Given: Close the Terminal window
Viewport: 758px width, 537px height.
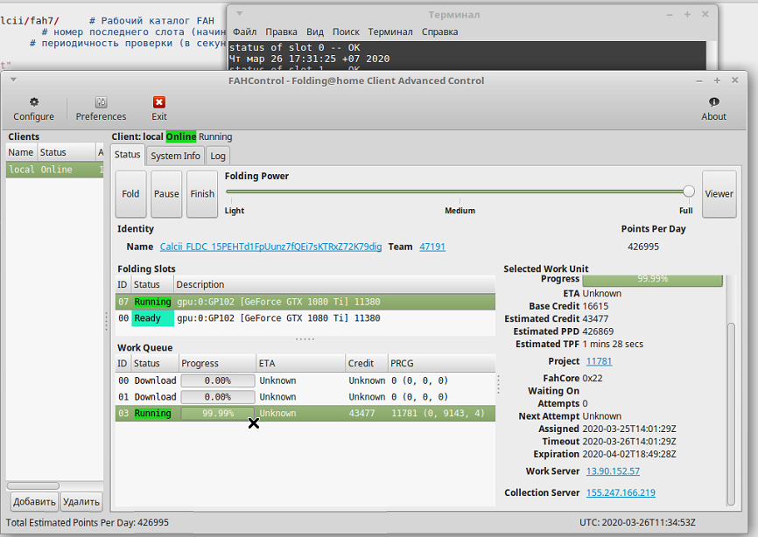Looking at the screenshot, I should point(705,14).
